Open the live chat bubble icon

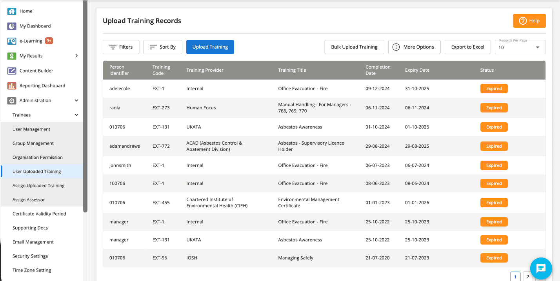pyautogui.click(x=541, y=268)
